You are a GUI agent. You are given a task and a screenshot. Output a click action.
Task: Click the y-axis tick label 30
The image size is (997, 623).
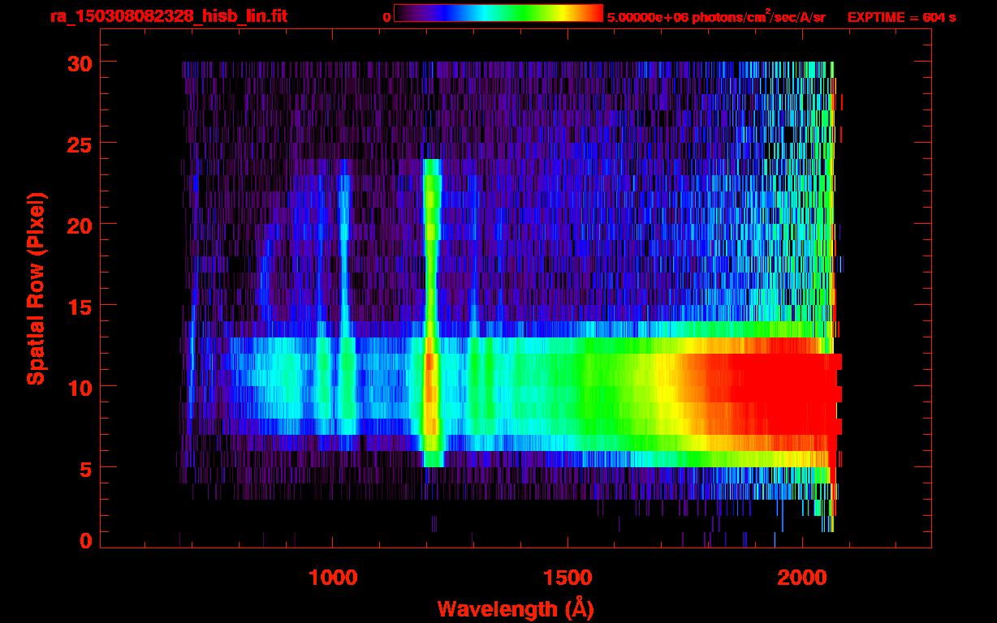click(79, 62)
